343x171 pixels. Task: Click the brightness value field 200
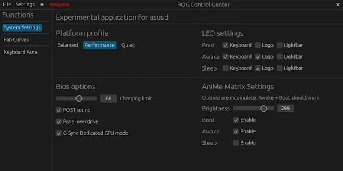tap(286, 109)
